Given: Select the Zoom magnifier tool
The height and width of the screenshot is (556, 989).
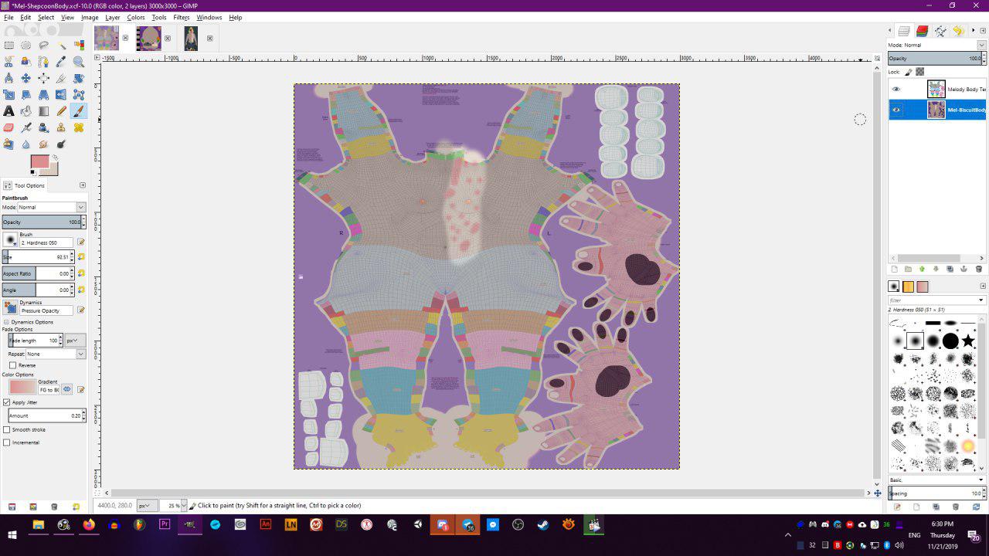Looking at the screenshot, I should [78, 62].
